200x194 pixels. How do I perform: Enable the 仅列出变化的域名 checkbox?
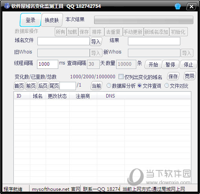coord(121,77)
